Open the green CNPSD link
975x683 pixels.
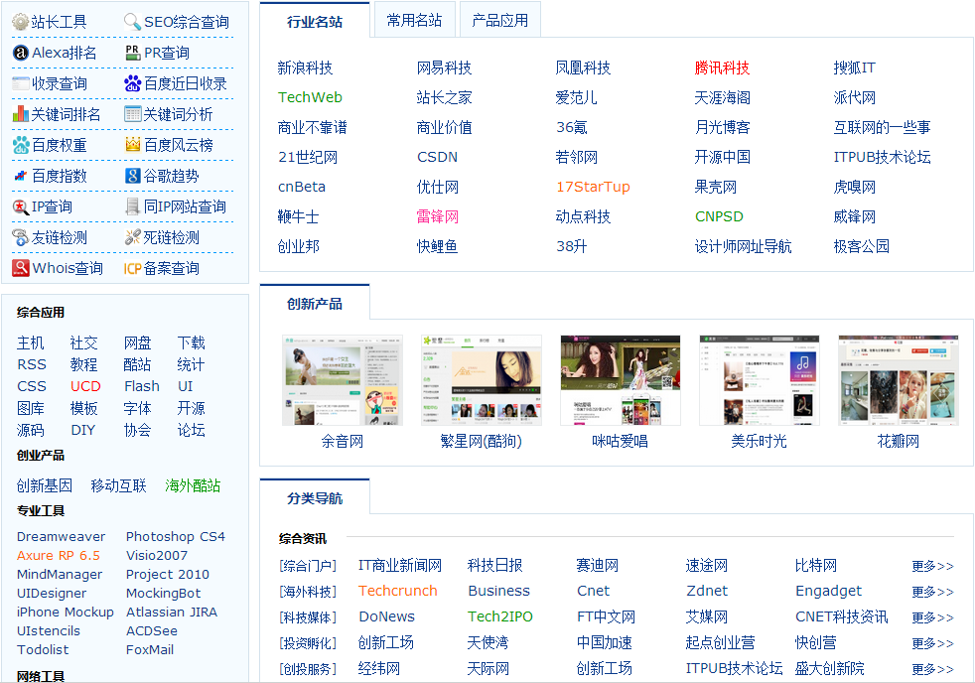[x=719, y=216]
